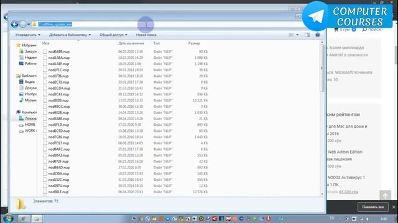The height and width of the screenshot is (223, 398).
Task: Select Библиотеки in the navigation pane
Action: [x=26, y=76]
